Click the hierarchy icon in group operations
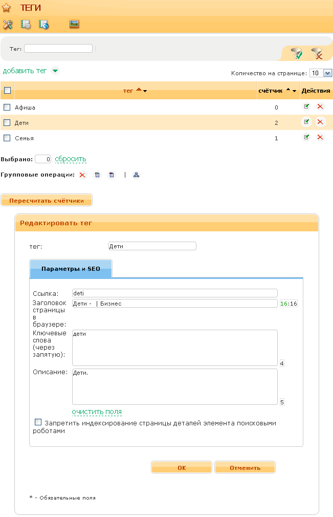 click(x=136, y=175)
